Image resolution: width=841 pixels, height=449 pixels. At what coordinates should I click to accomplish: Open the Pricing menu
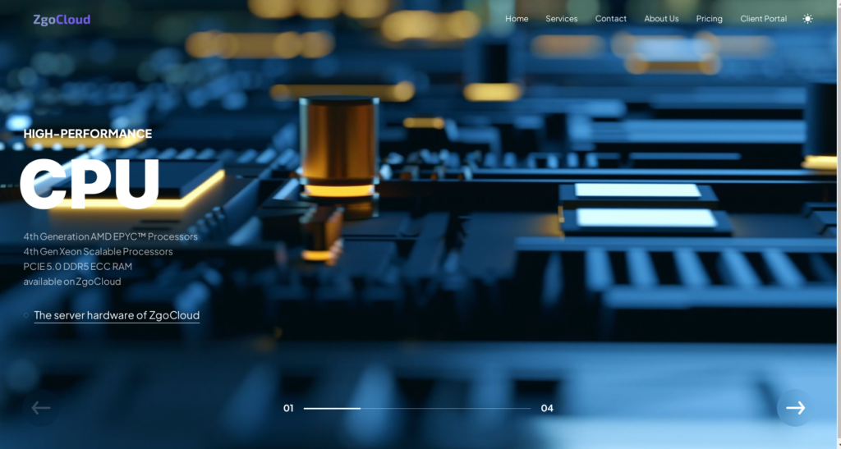(x=709, y=19)
